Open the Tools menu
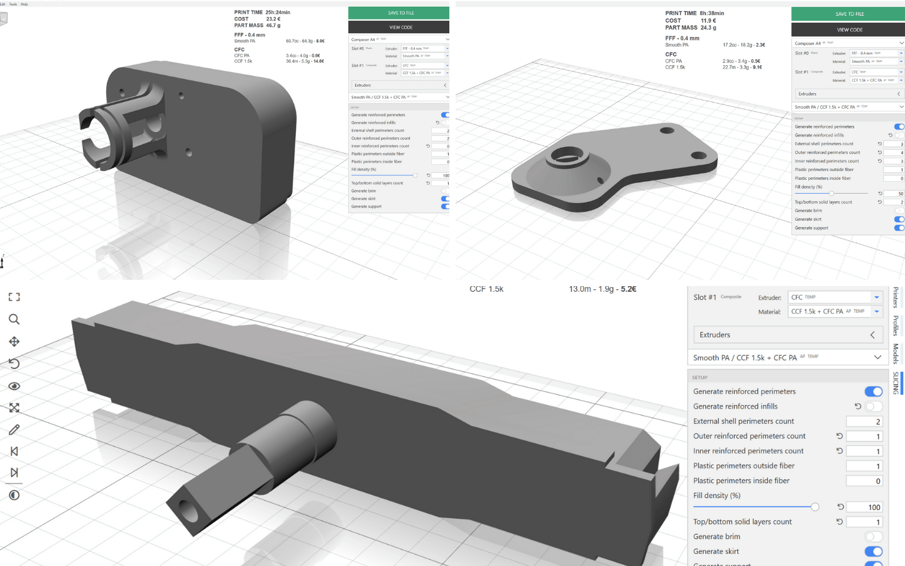The height and width of the screenshot is (566, 905). point(13,4)
